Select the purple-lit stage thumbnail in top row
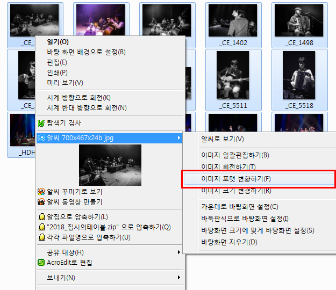Screen dimensions: 336x290 [x=101, y=20]
